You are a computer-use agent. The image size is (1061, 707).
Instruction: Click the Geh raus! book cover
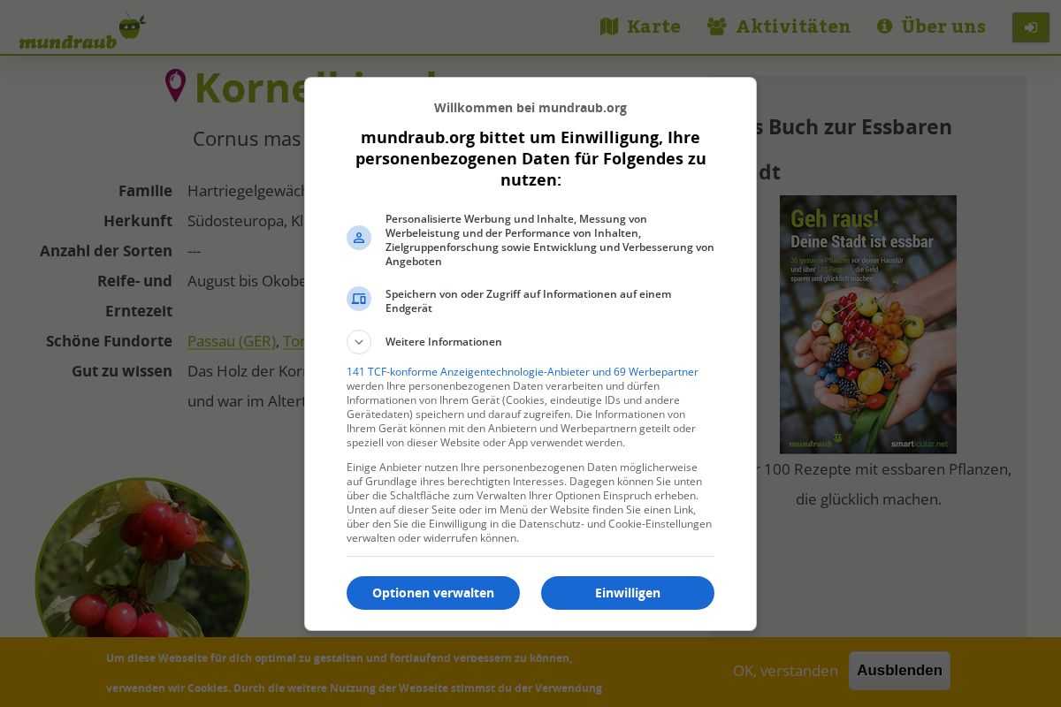point(868,324)
